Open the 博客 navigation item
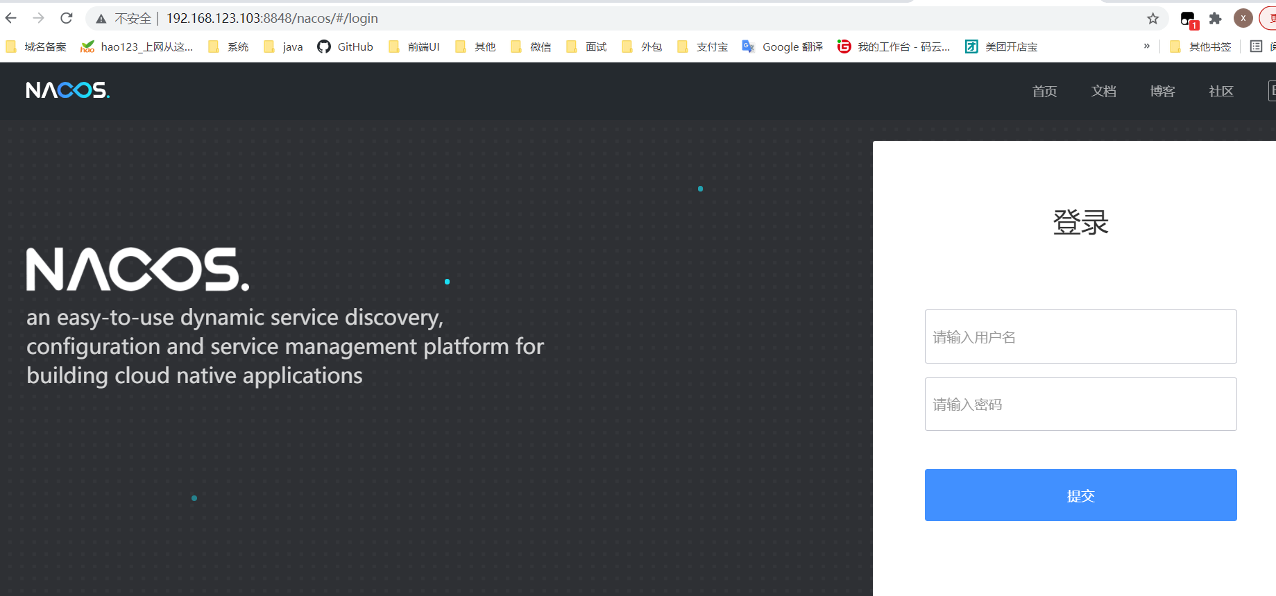 [1162, 91]
